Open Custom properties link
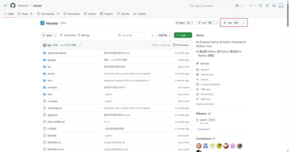 210,84
